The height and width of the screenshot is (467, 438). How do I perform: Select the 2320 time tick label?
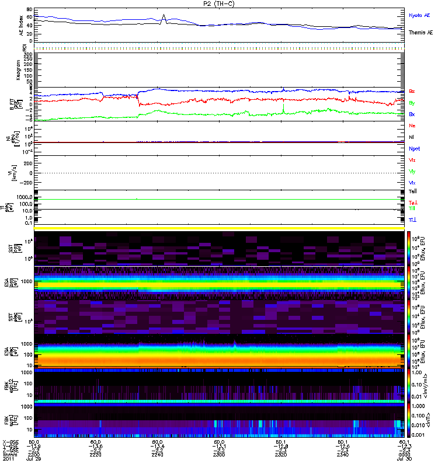pyautogui.click(x=281, y=455)
